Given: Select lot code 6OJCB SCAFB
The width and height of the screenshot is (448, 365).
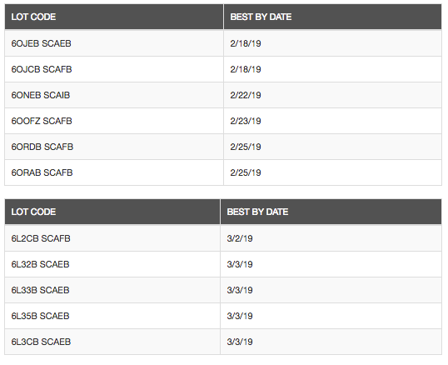Looking at the screenshot, I should tap(42, 69).
